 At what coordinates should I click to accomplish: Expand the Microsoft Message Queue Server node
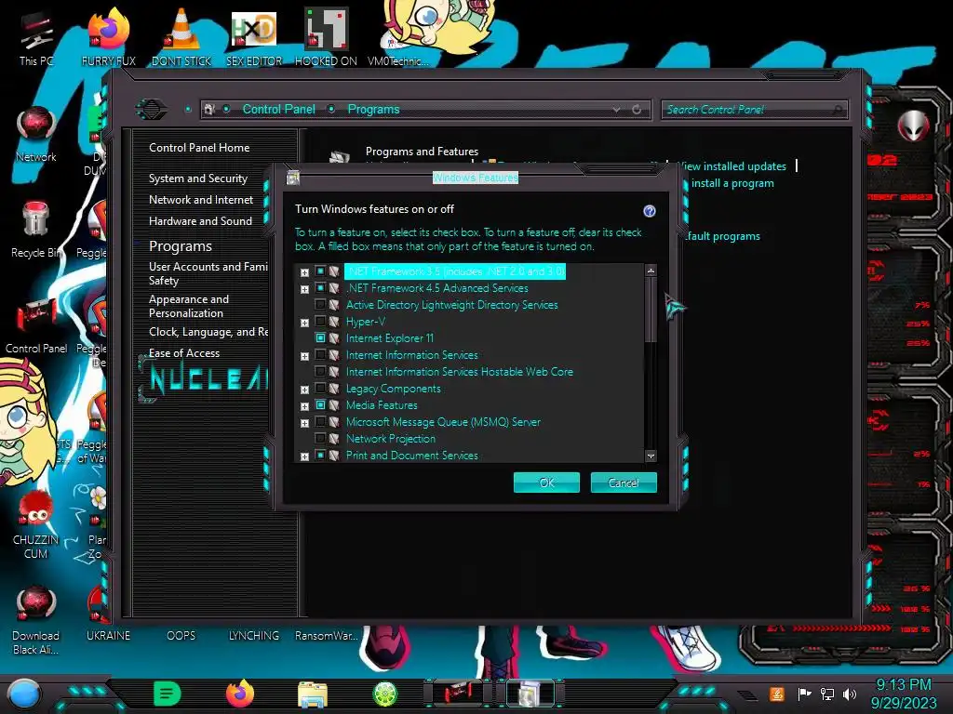coord(304,423)
